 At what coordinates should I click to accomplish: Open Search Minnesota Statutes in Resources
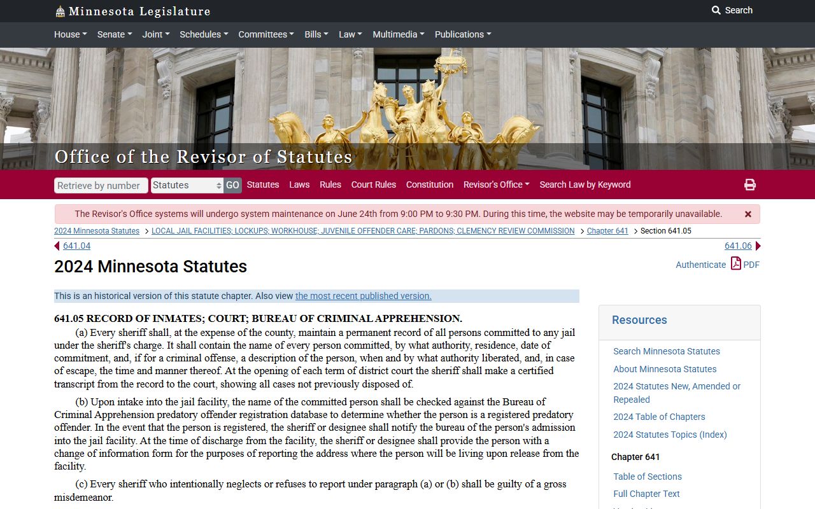(x=667, y=351)
